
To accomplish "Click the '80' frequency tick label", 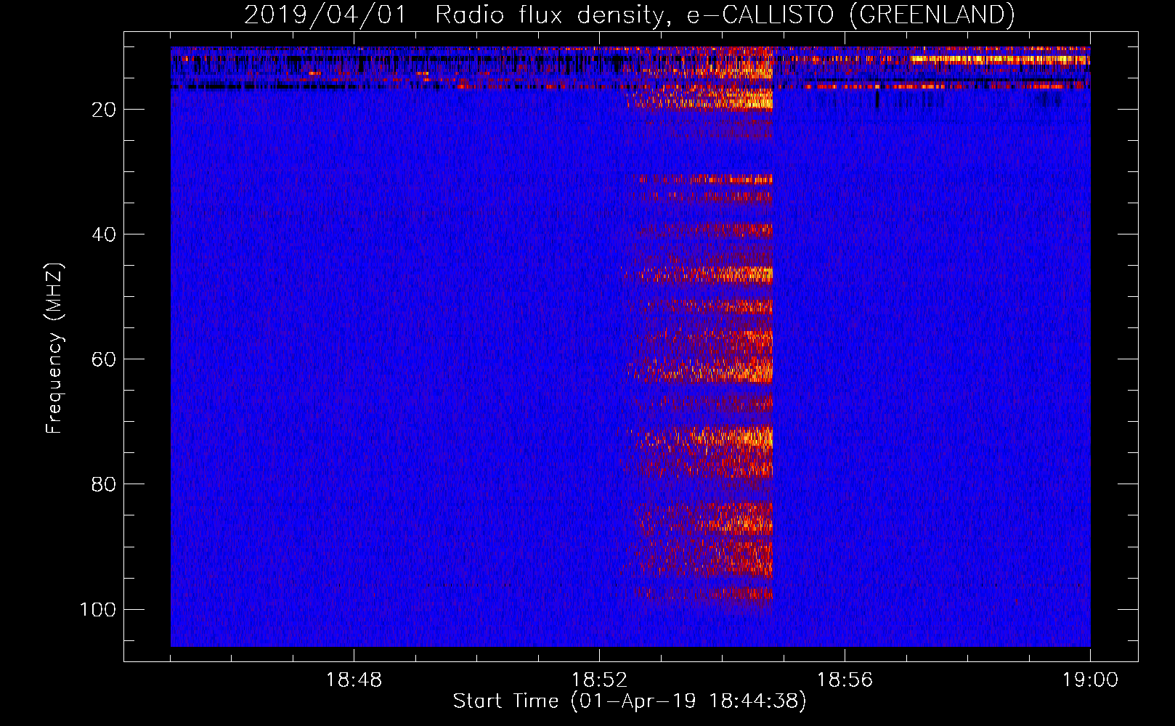I will 104,484.
